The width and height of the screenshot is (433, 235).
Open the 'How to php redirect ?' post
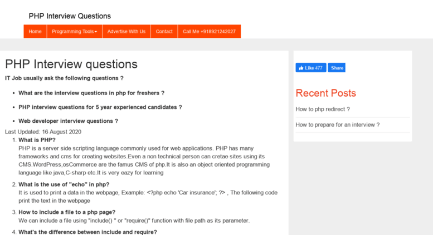point(323,109)
